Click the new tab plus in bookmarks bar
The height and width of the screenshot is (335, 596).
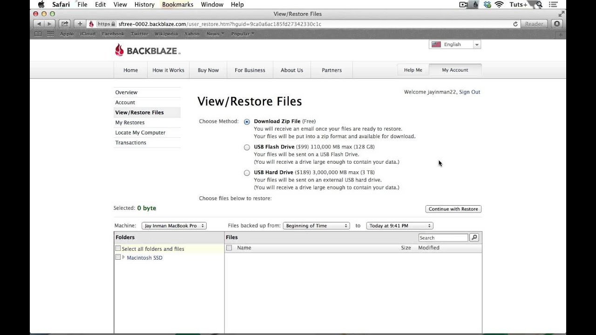(561, 34)
